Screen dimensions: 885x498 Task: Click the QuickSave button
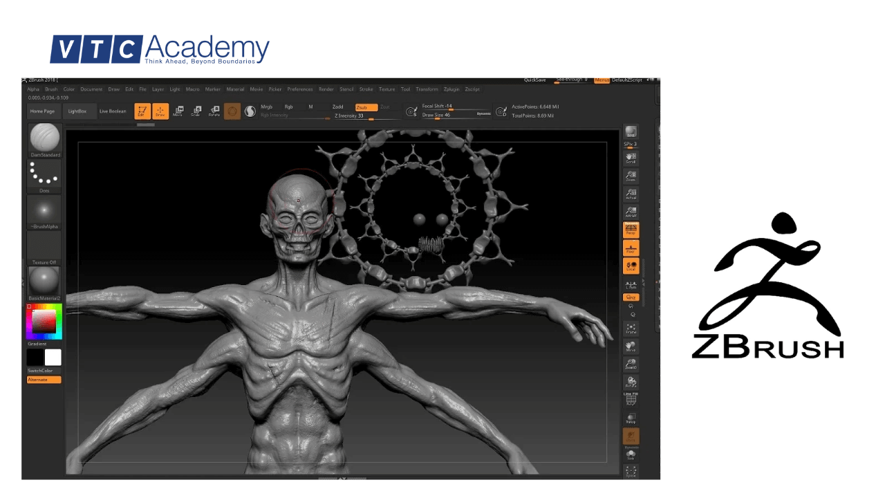pyautogui.click(x=535, y=80)
